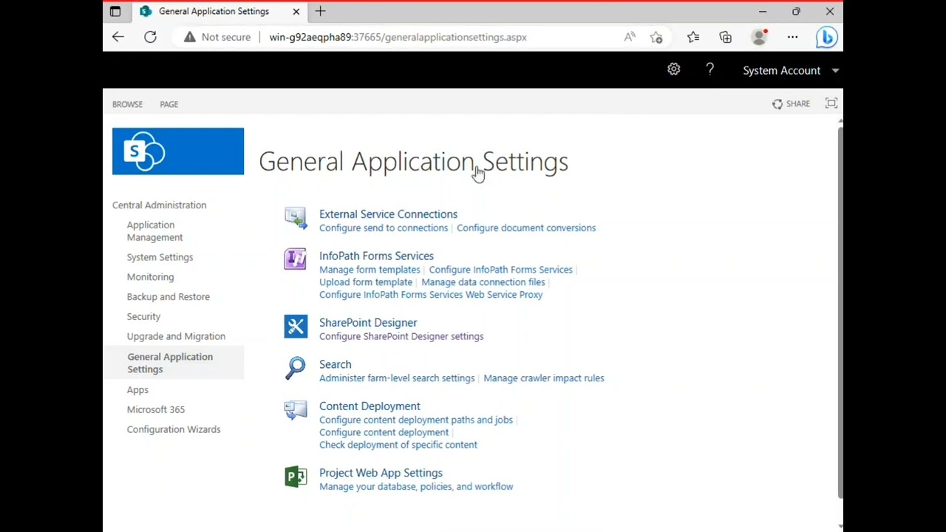Open Microsoft 365 in sidebar
This screenshot has height=532, width=946.
[x=155, y=409]
